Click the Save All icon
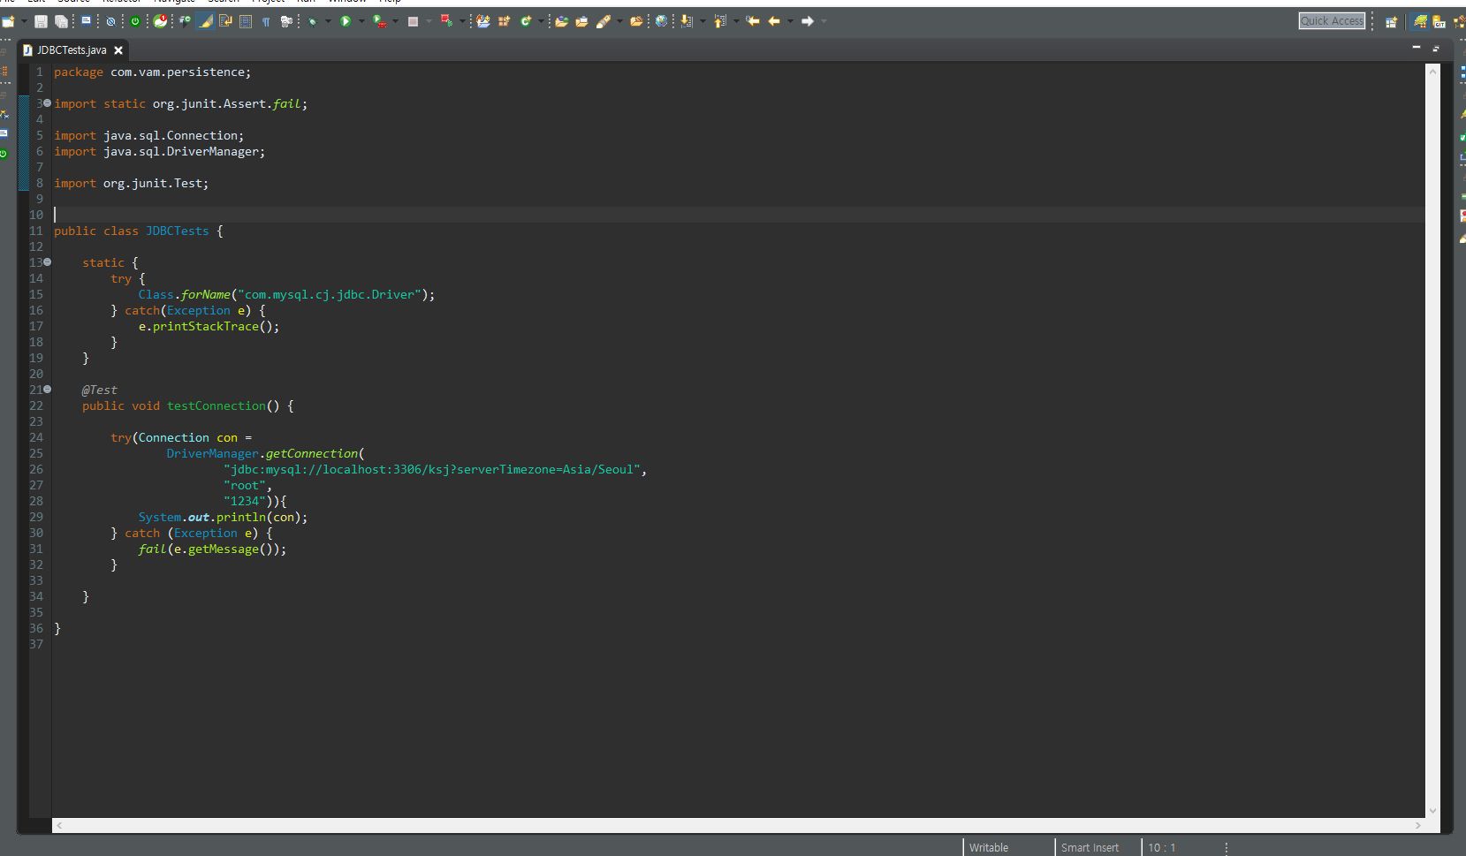The height and width of the screenshot is (856, 1466). pos(61,21)
